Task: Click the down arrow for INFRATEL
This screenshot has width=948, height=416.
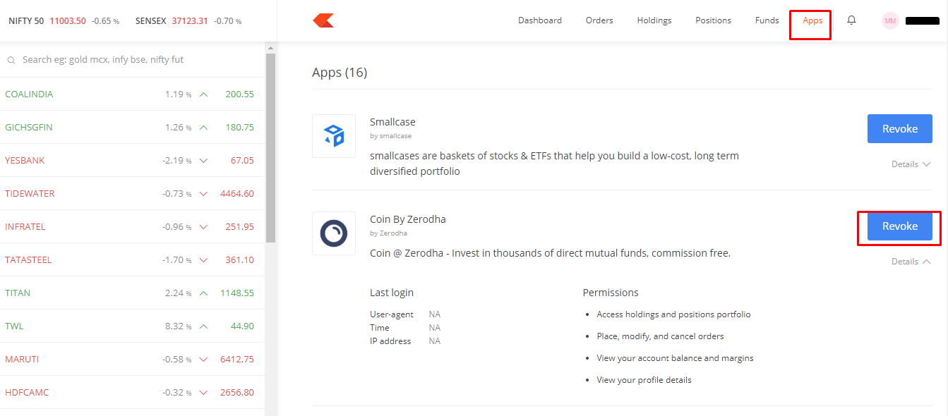Action: 204,227
